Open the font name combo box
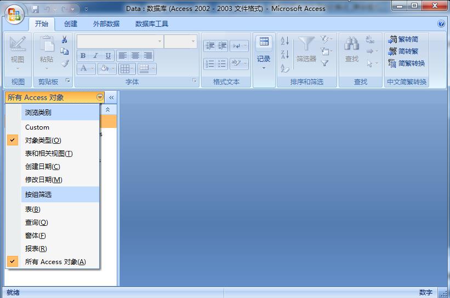The width and height of the screenshot is (450, 298). (120, 41)
